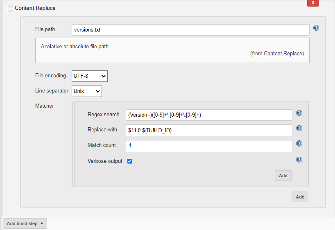
Task: Open help for Match count field
Action: [299, 144]
